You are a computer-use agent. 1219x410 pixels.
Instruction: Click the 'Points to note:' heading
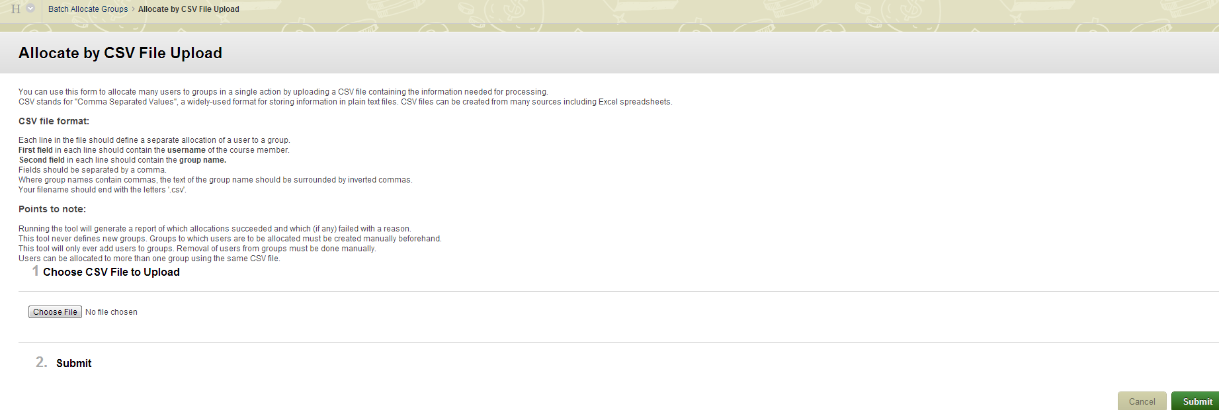(52, 209)
